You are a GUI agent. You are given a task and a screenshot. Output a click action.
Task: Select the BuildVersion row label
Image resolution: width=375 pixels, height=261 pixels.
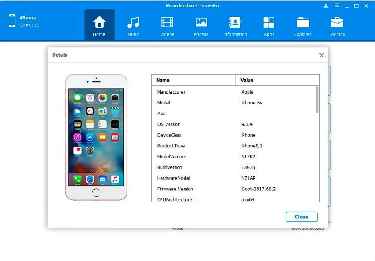point(170,167)
